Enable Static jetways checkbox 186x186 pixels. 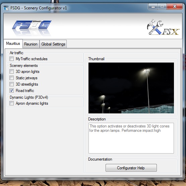(11, 78)
